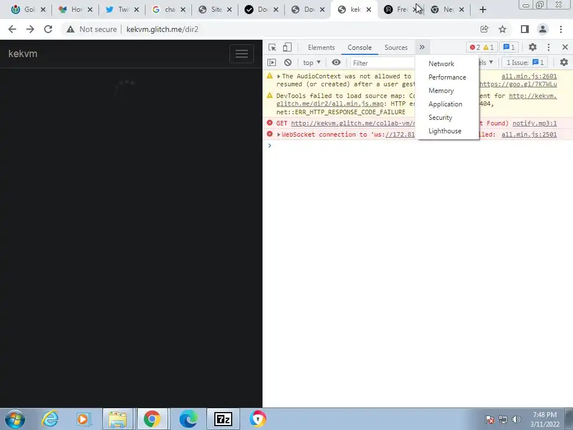
Task: Go forward with the browser forward arrow
Action: (30, 29)
